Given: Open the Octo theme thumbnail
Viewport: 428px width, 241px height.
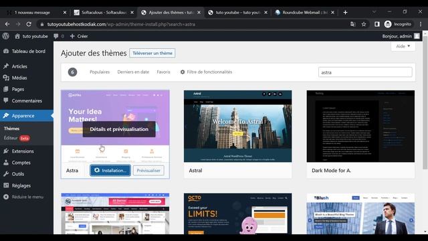Looking at the screenshot, I should click(238, 214).
